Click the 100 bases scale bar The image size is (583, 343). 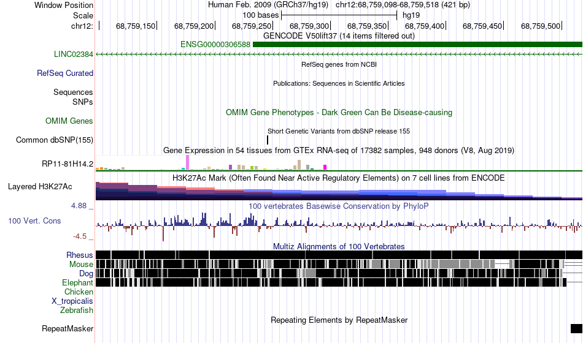339,15
